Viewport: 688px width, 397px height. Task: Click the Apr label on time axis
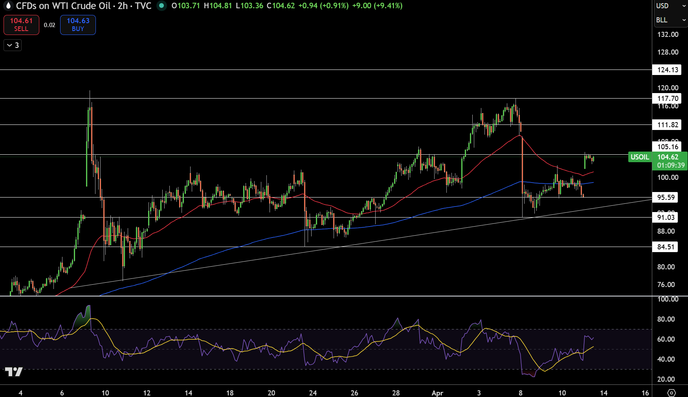tap(437, 393)
